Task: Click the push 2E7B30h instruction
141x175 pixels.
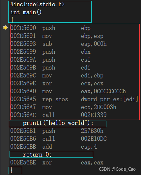Action: pyautogui.click(x=57, y=131)
